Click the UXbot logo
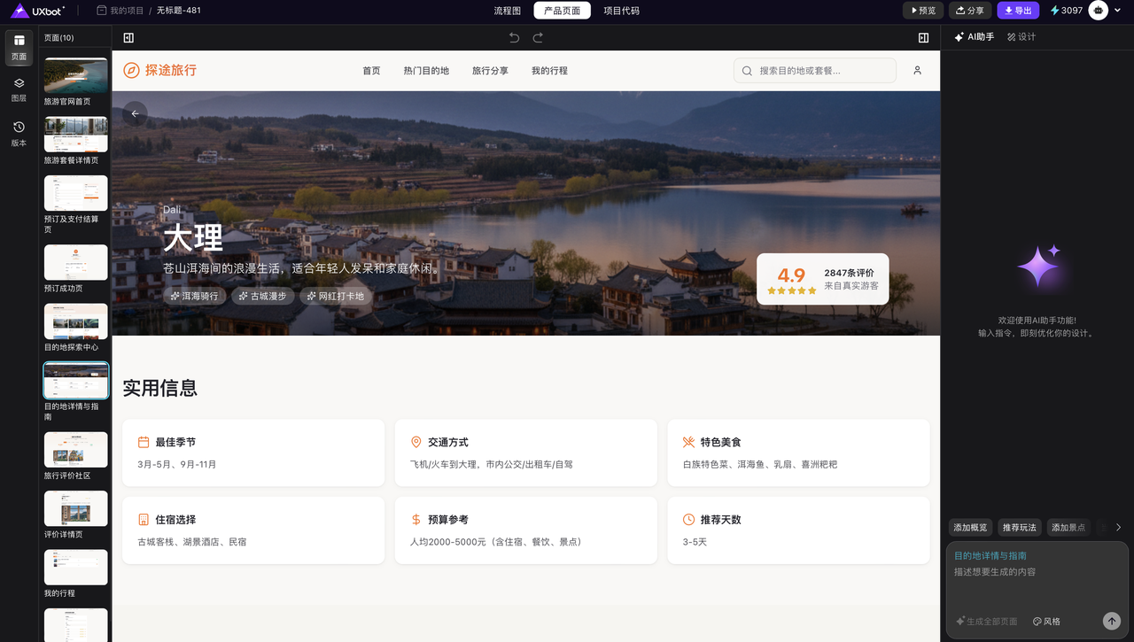This screenshot has height=642, width=1134. point(38,11)
